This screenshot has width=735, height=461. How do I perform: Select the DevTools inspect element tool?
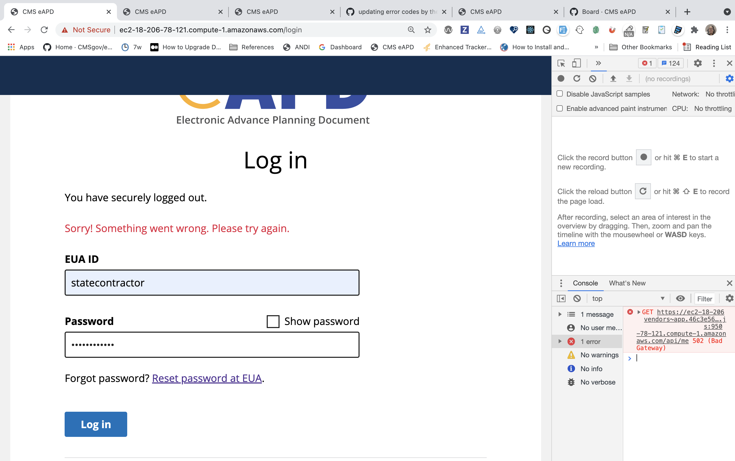(x=561, y=63)
